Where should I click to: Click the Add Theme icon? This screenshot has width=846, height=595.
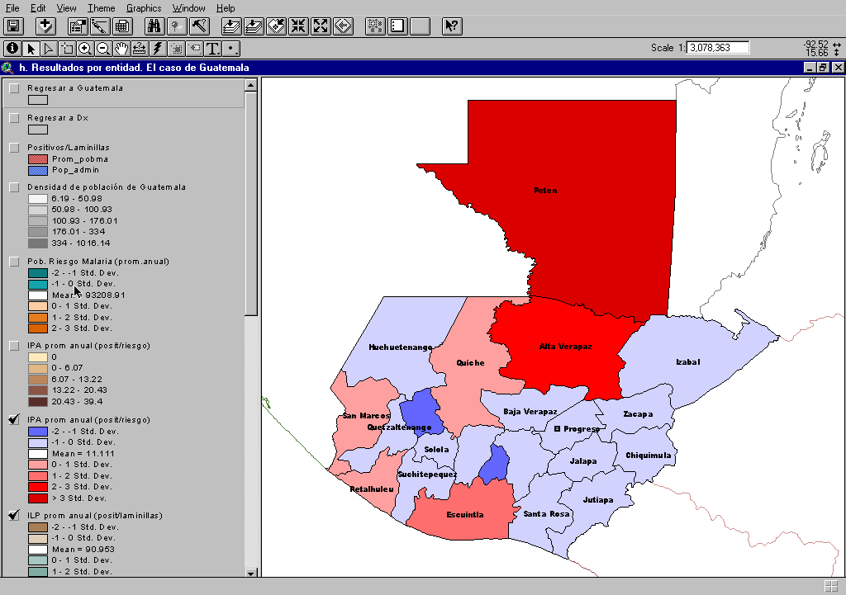click(x=45, y=26)
